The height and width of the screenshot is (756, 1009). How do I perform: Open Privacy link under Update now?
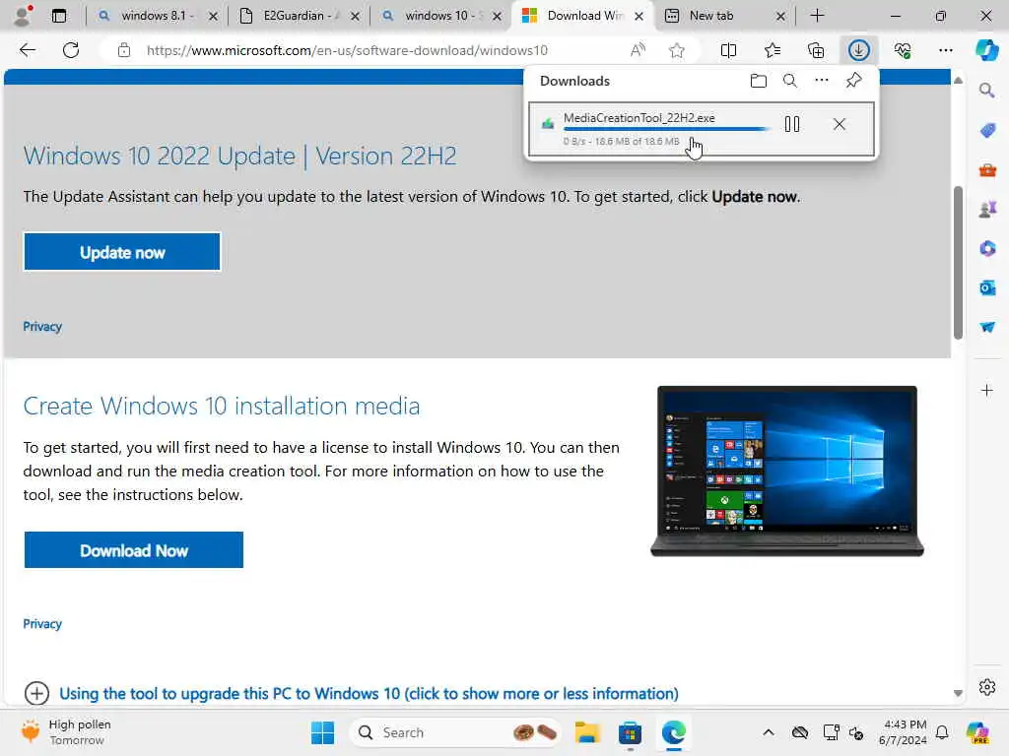click(x=42, y=327)
